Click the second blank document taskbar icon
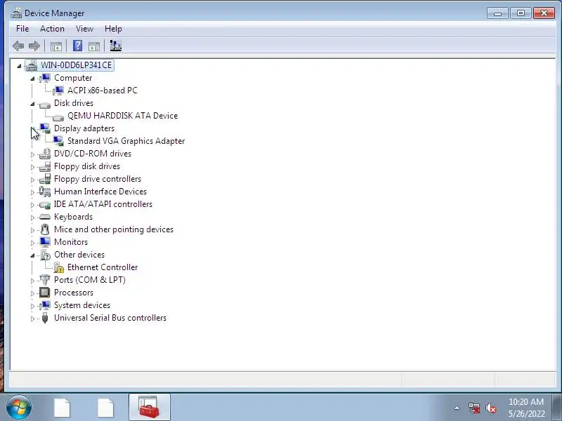The width and height of the screenshot is (562, 421). 106,408
